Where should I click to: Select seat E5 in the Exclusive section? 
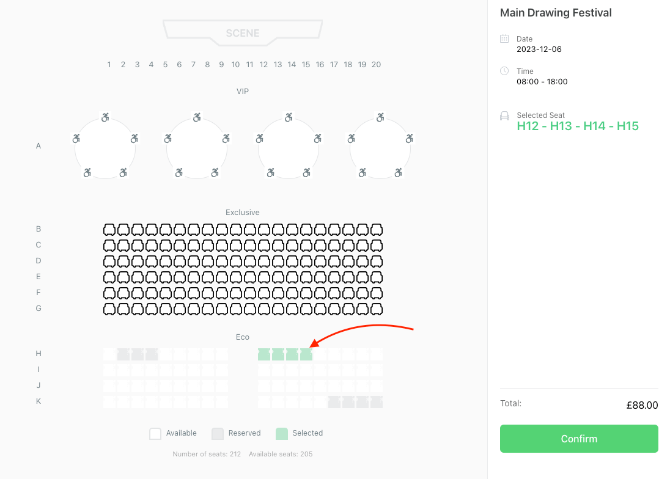tap(166, 277)
